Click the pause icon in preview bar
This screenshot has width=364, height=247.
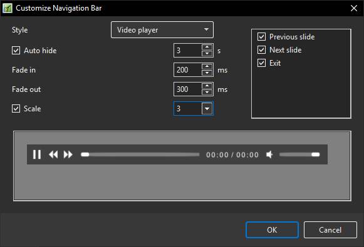click(37, 154)
